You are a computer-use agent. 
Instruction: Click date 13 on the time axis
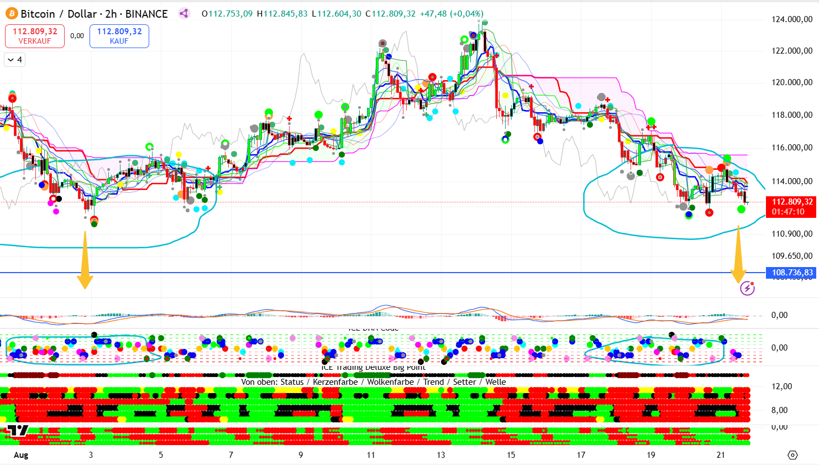tap(440, 455)
